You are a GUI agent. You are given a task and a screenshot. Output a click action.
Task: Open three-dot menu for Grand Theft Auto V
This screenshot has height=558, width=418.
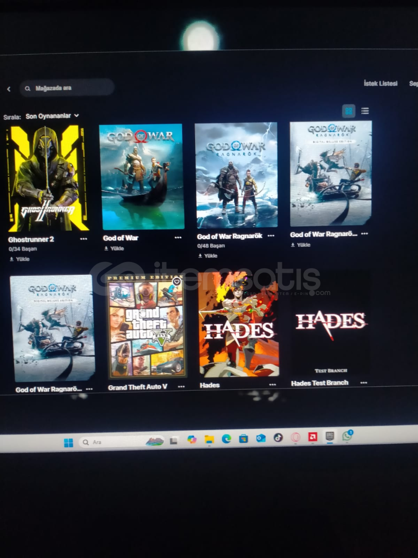(181, 386)
